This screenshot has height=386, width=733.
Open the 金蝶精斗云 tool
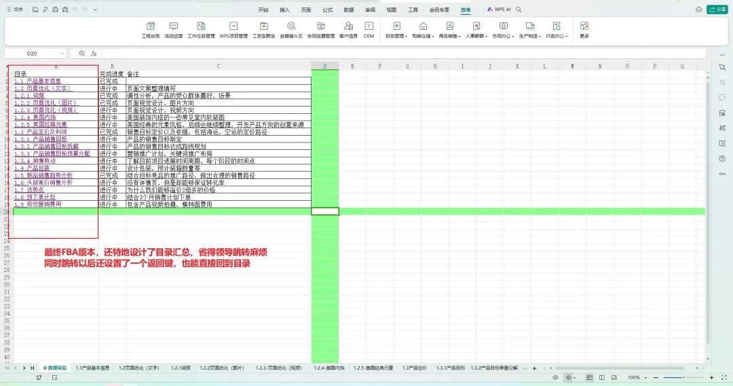click(291, 30)
